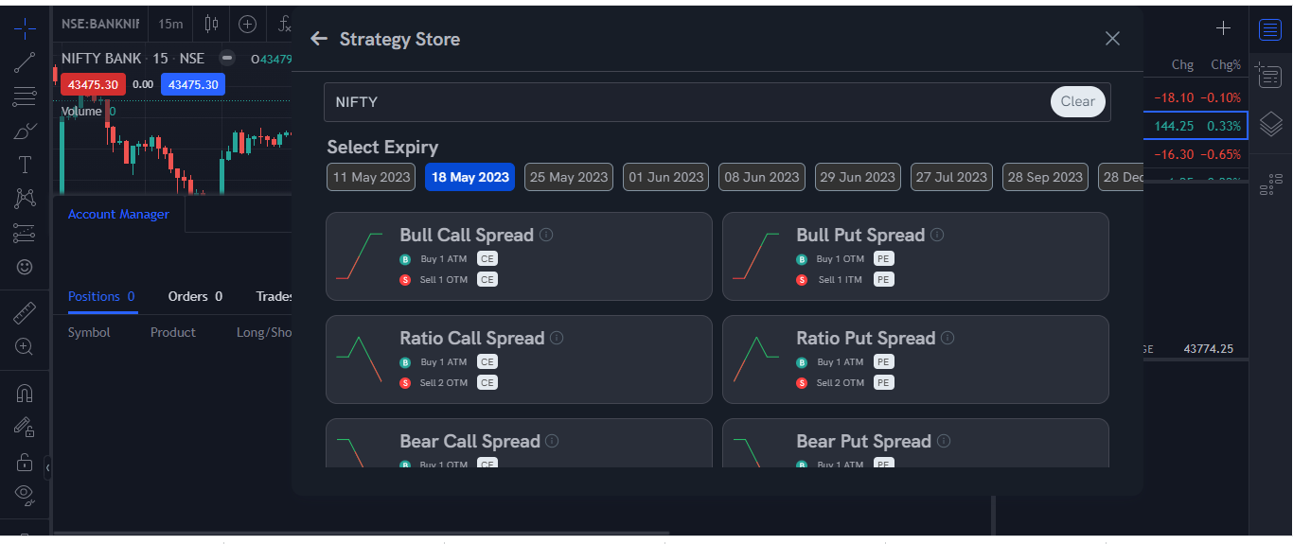Image resolution: width=1293 pixels, height=544 pixels.
Task: Show info for Ratio Call Spread
Action: point(557,338)
